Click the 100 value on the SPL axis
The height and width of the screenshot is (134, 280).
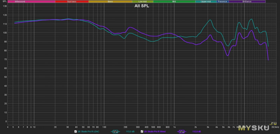coord(5,33)
